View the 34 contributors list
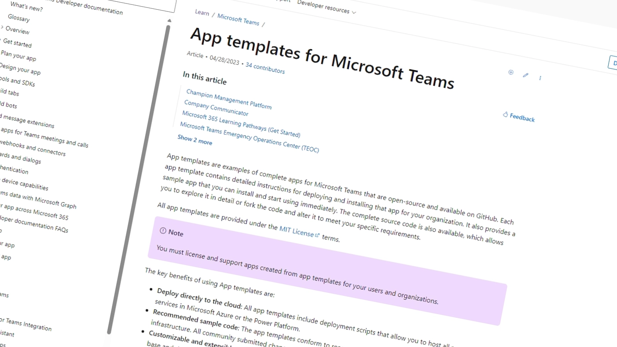The image size is (617, 347). [x=265, y=69]
